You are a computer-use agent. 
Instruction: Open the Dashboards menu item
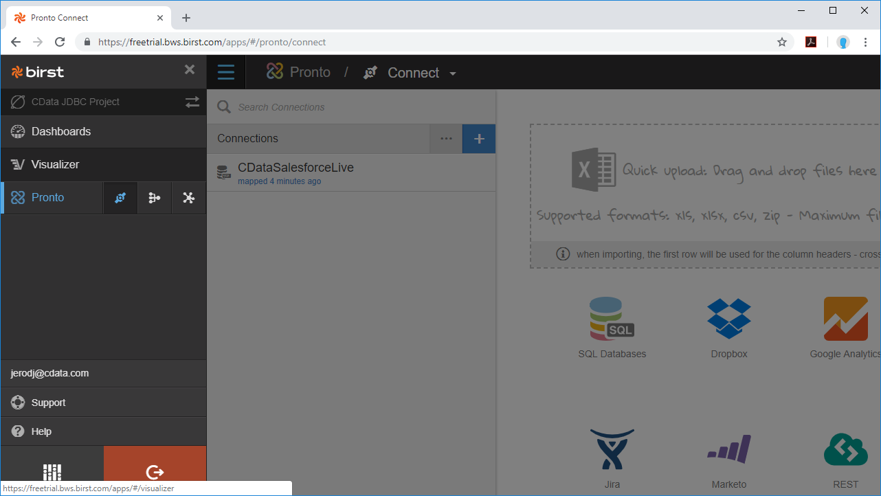[x=61, y=131]
